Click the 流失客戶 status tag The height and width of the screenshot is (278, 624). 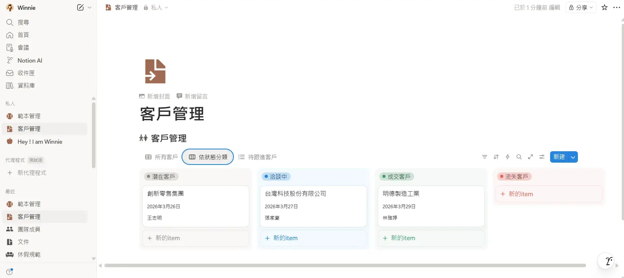pyautogui.click(x=514, y=177)
